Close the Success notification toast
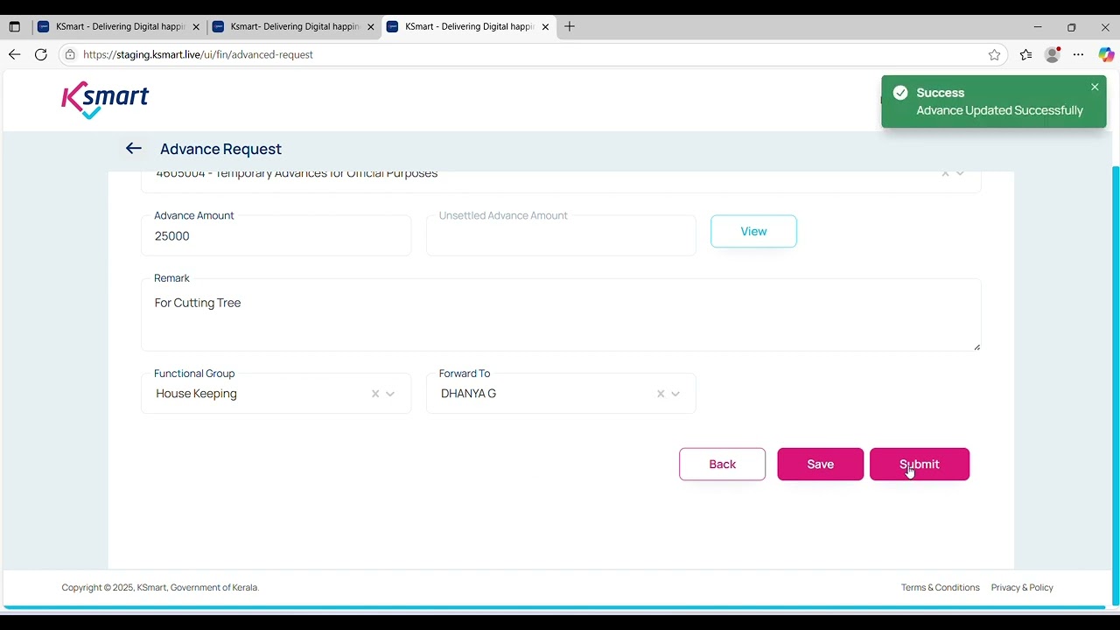 pos(1095,87)
